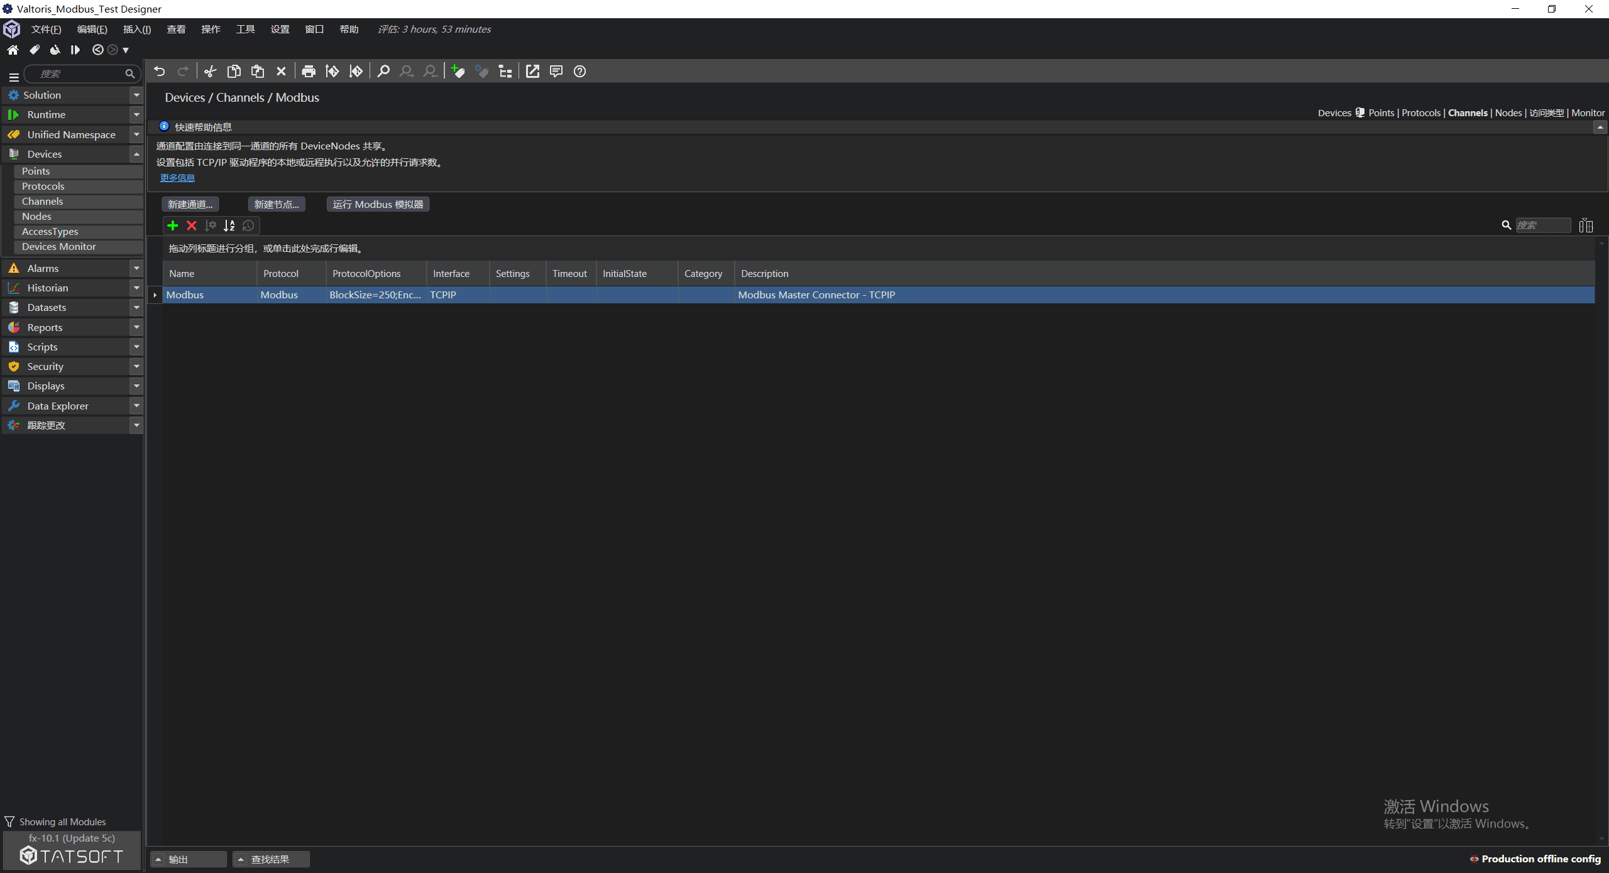Viewport: 1609px width, 873px height.
Task: Click the import tags icon
Action: 332,72
